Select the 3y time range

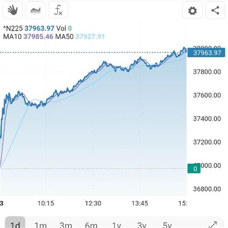(142, 225)
